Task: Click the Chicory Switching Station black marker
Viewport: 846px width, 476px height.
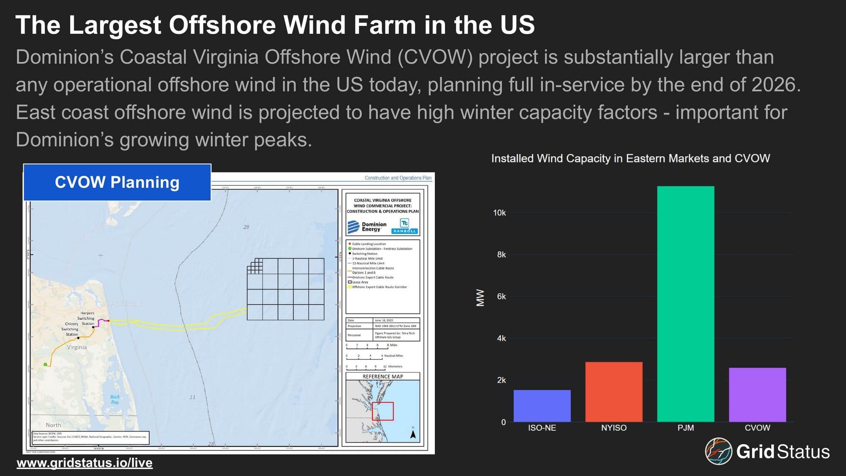Action: [78, 338]
